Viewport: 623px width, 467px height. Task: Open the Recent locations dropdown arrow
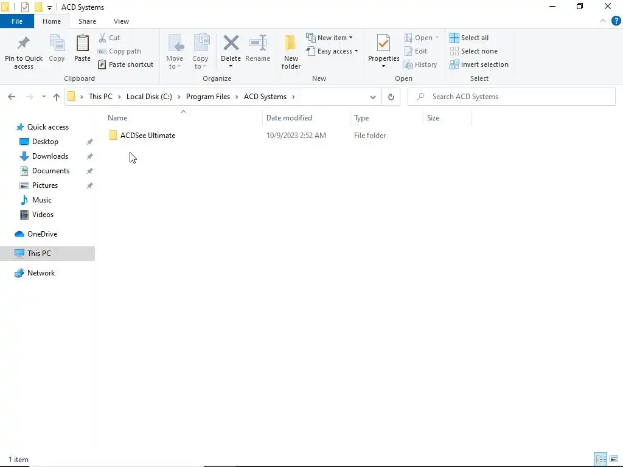(44, 97)
